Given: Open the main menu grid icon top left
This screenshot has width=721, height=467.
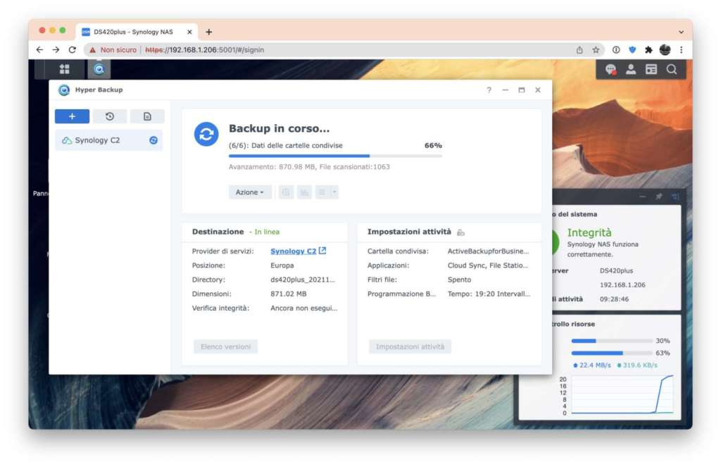Looking at the screenshot, I should tap(65, 69).
